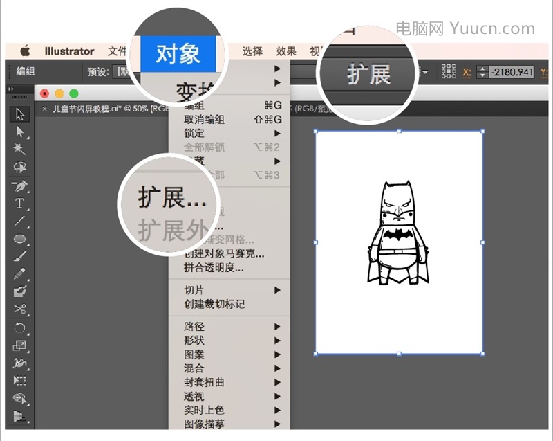This screenshot has height=441, width=553.
Task: Select the Pen tool
Action: (x=20, y=186)
